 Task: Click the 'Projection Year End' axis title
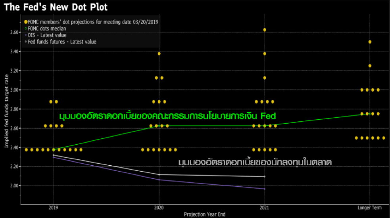click(205, 214)
